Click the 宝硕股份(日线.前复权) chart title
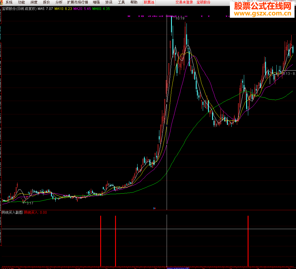Image resolution: width=296 pixels, height=269 pixels. pos(19,9)
